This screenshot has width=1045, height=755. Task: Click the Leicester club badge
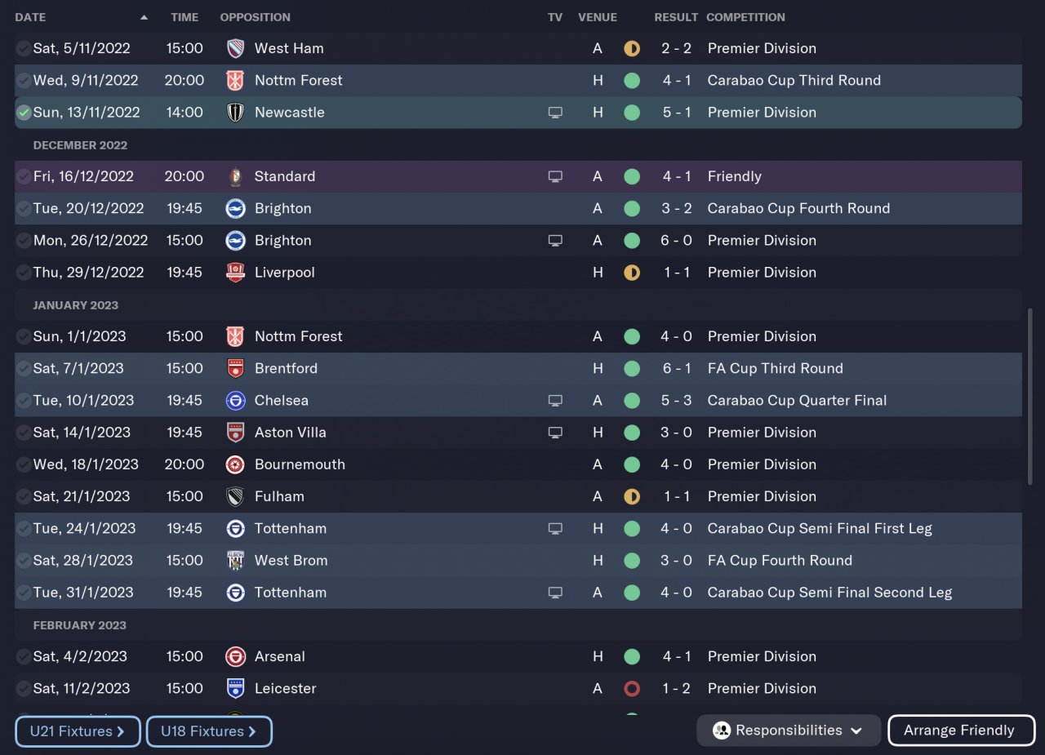[235, 689]
